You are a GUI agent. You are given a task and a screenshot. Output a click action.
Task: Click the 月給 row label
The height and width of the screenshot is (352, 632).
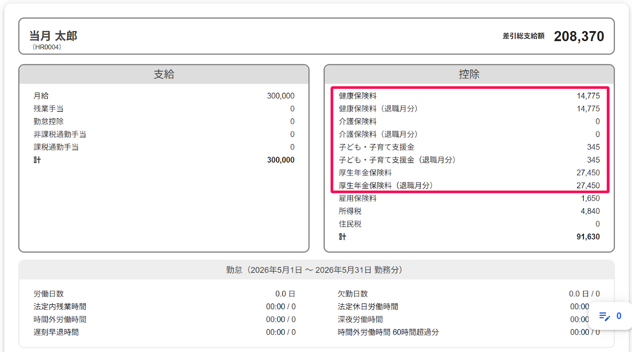click(x=41, y=96)
